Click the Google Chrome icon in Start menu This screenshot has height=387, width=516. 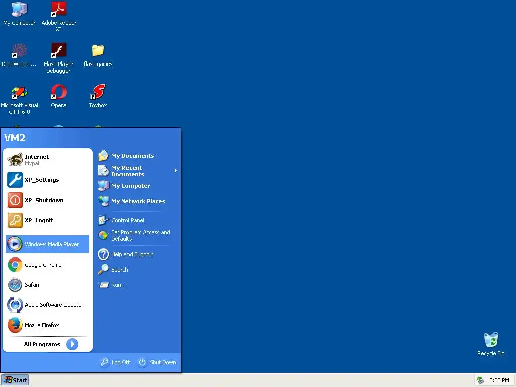pos(15,265)
